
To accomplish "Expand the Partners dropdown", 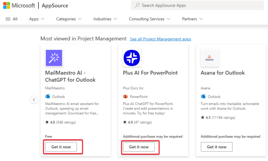I will 192,19.
